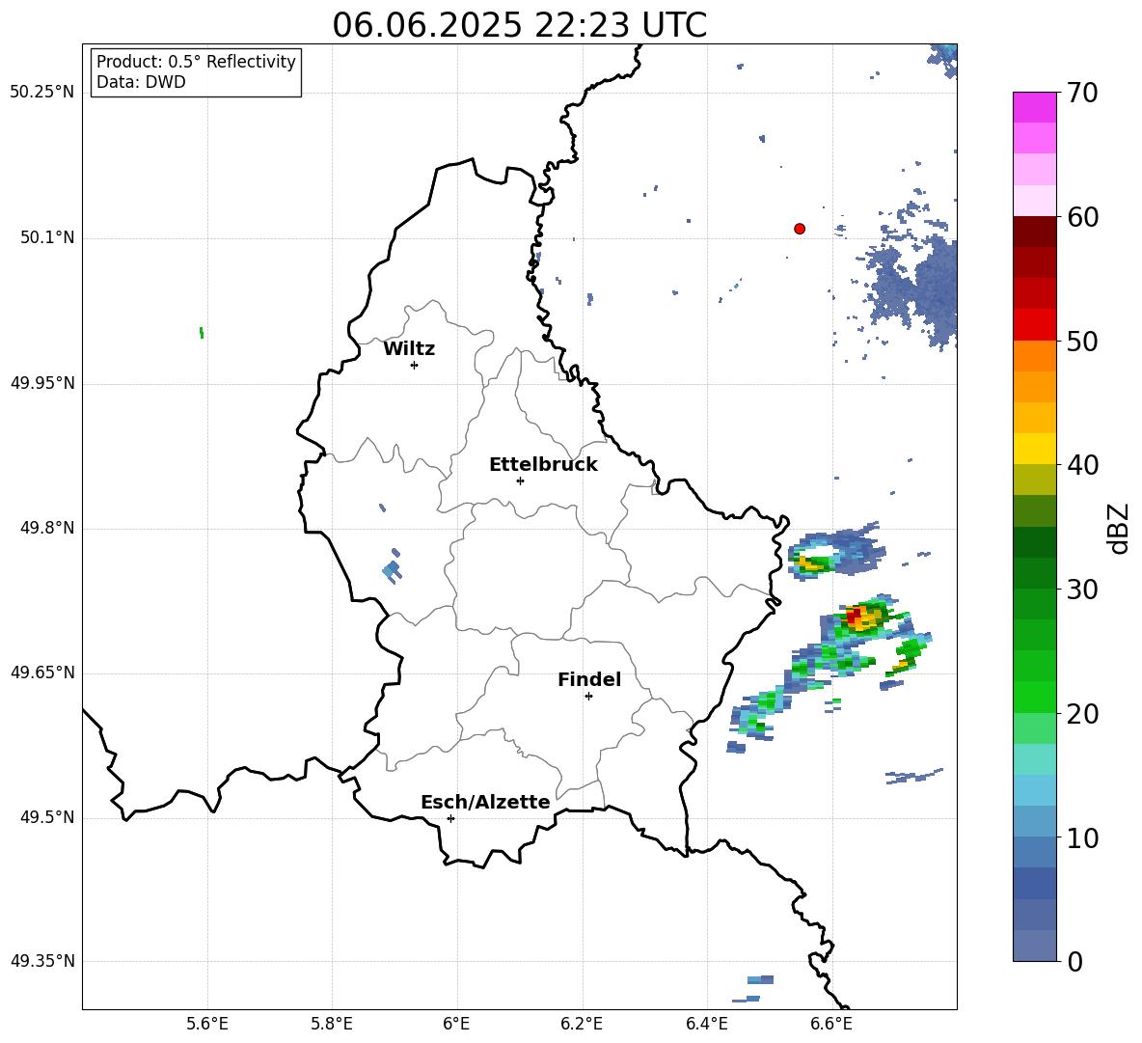Click the 5.8°E longitude label

pos(332,1024)
